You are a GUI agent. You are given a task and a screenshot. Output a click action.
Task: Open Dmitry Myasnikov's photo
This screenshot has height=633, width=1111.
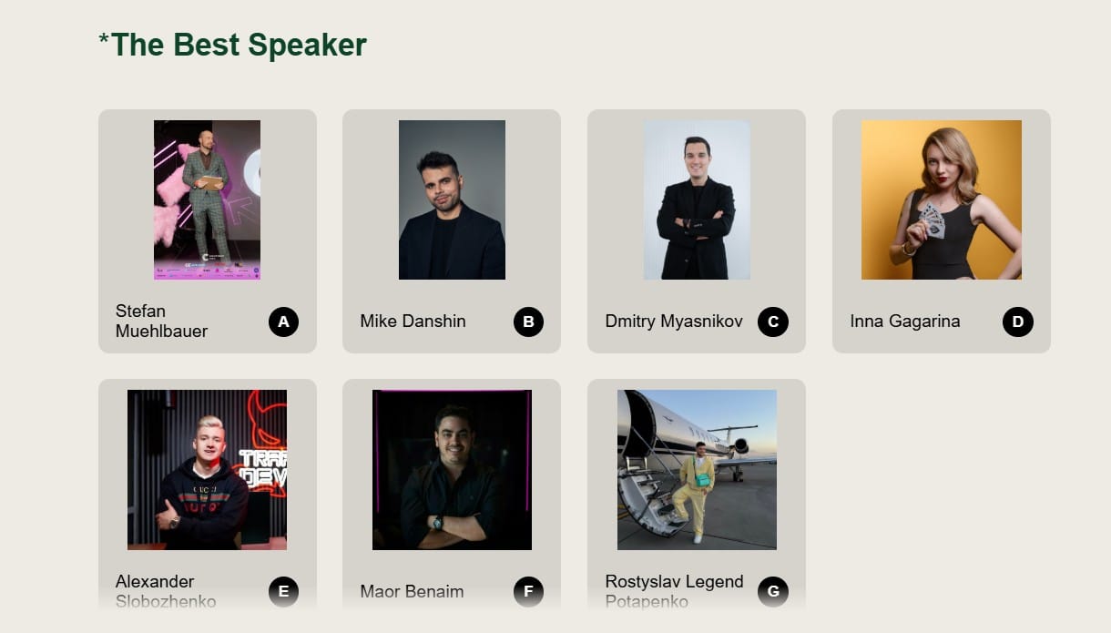pyautogui.click(x=697, y=199)
